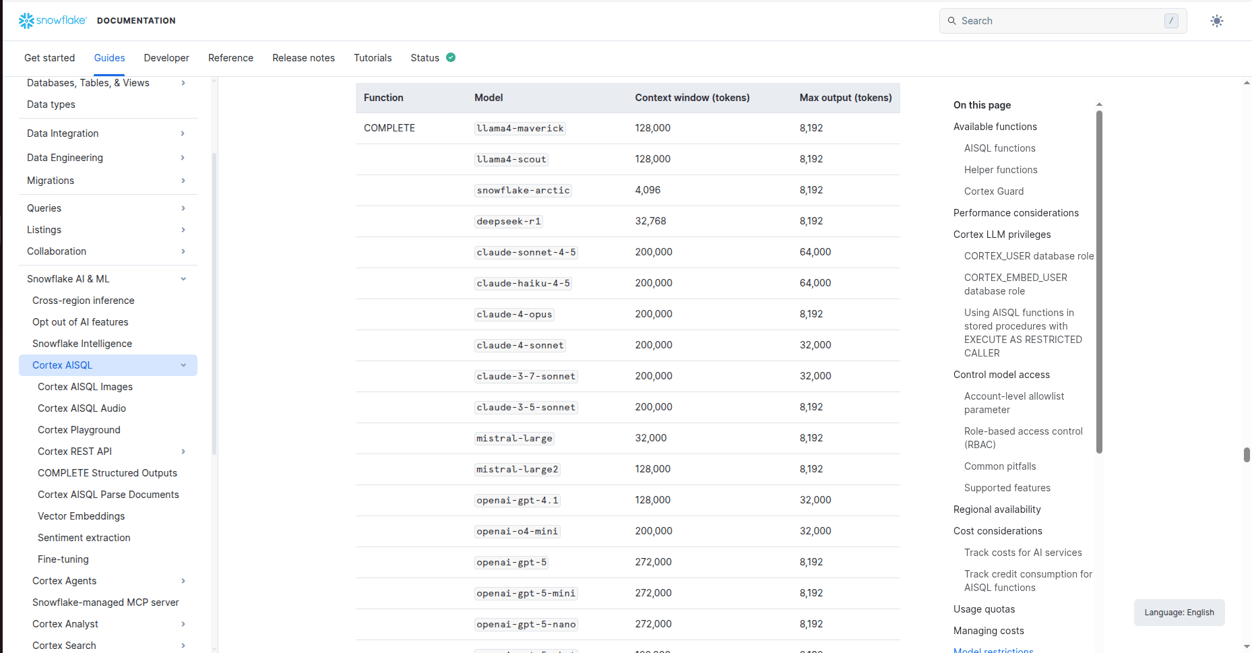Select Sentiment extraction in the sidebar
Screen dimensions: 1252x653
pos(84,537)
